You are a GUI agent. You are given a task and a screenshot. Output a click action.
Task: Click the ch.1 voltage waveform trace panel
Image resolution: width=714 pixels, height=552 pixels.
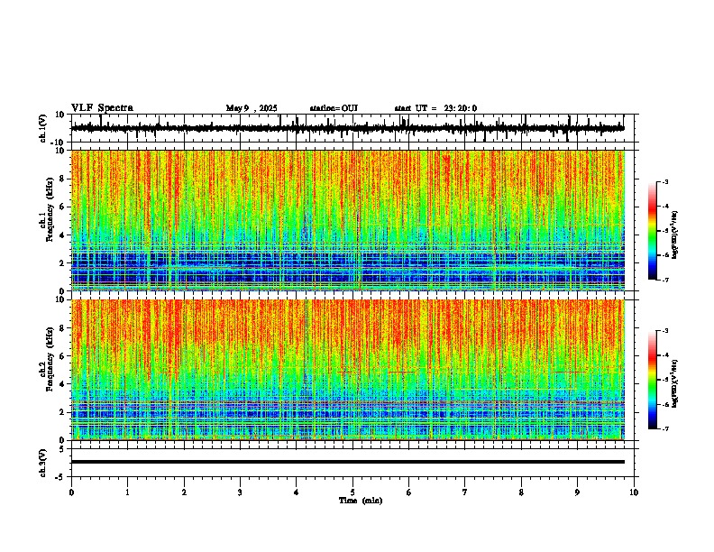[x=354, y=128]
